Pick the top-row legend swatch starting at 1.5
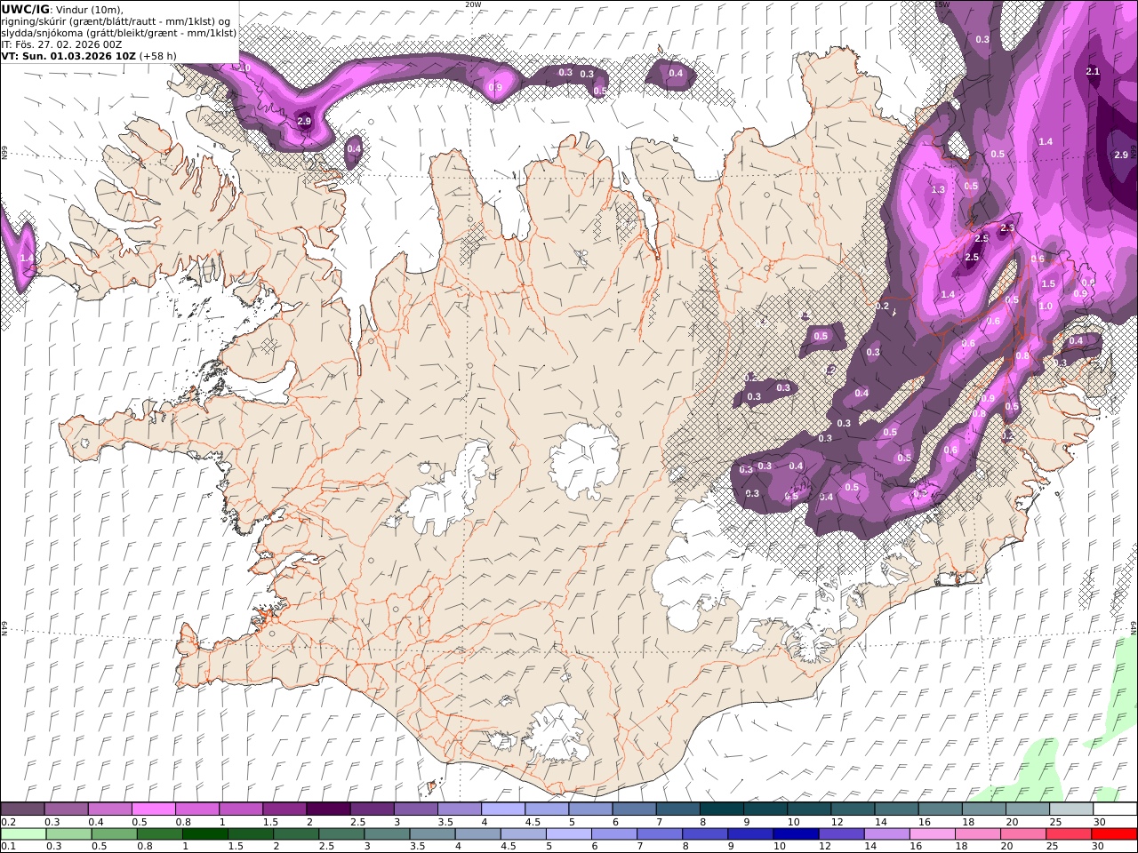 click(x=284, y=809)
